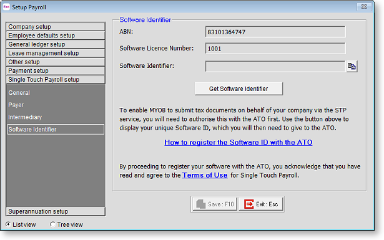Expand the Company setup section
384x240 pixels.
point(56,26)
